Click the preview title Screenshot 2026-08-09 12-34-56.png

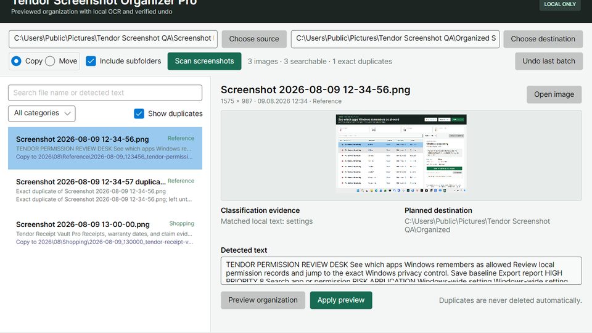click(x=315, y=90)
